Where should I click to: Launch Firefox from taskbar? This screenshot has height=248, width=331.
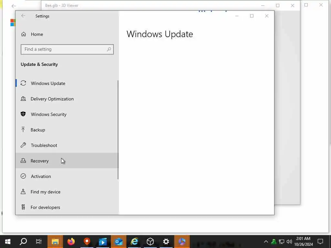click(x=71, y=242)
